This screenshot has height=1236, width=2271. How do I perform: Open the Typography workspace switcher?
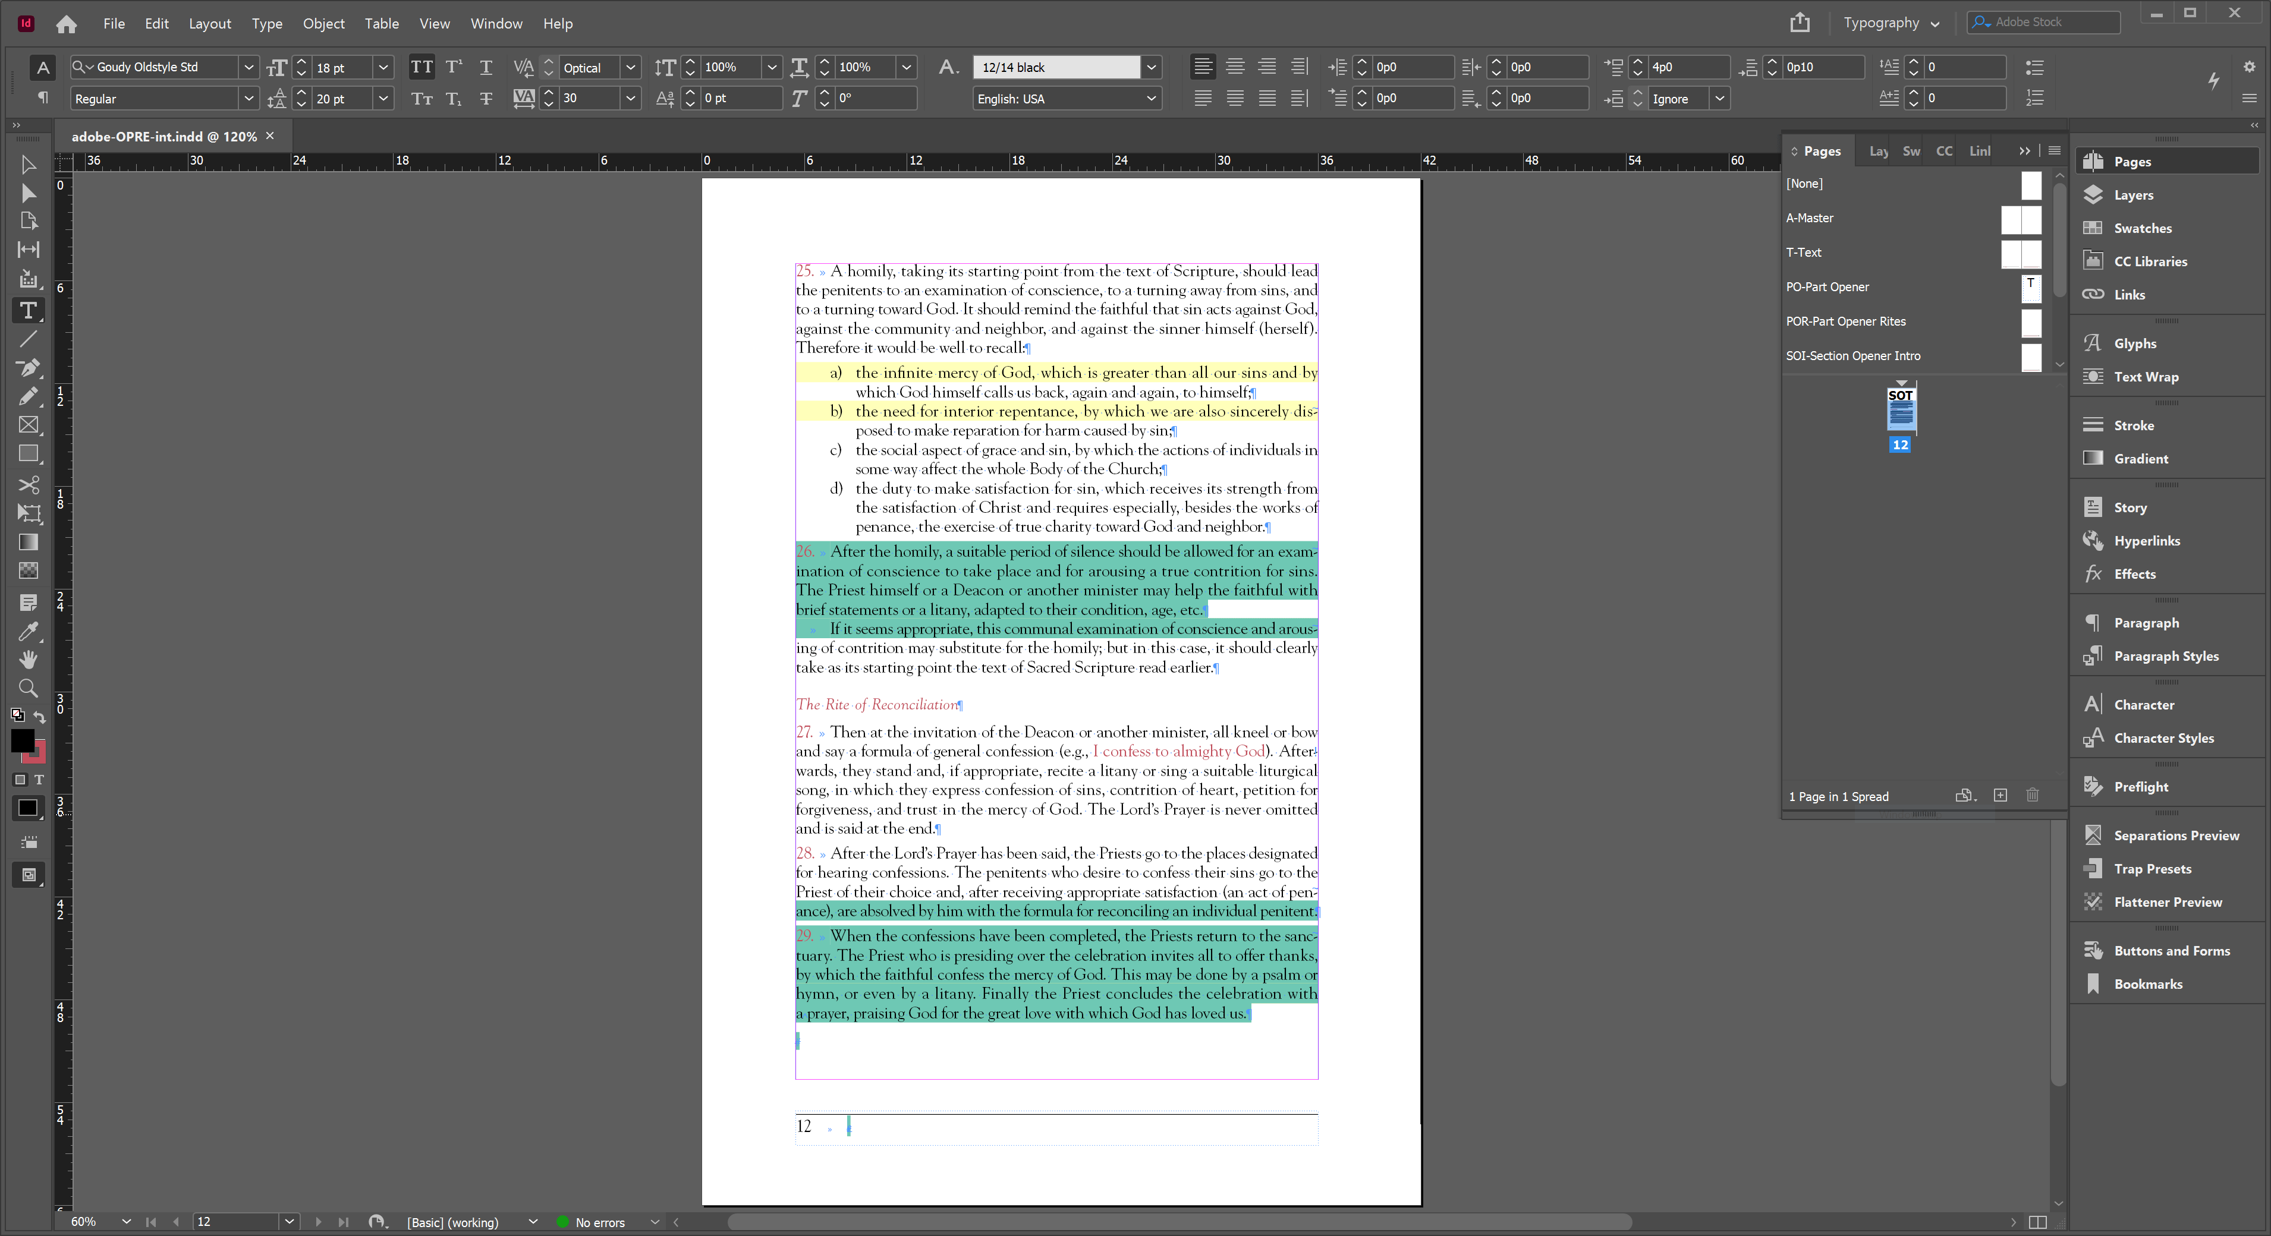click(x=1892, y=22)
